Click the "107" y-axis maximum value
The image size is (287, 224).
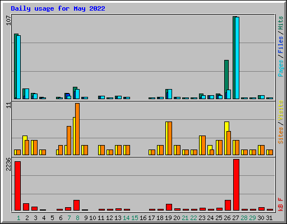[x=8, y=21]
